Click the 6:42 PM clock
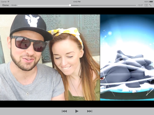The image size is (154, 115). click(x=77, y=2)
